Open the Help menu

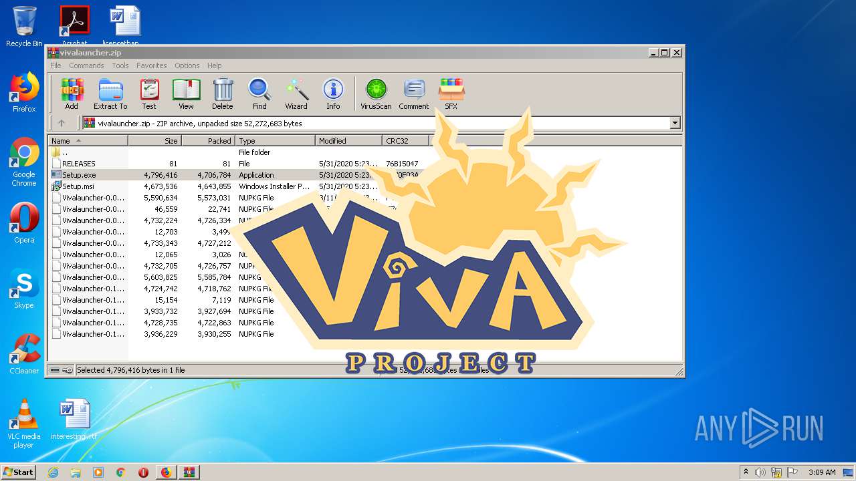(x=214, y=65)
